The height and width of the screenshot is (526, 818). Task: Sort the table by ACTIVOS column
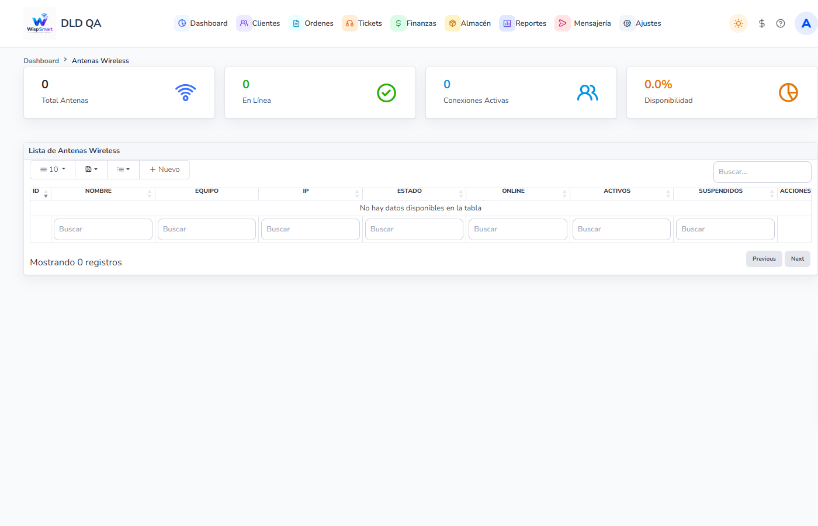[622, 193]
